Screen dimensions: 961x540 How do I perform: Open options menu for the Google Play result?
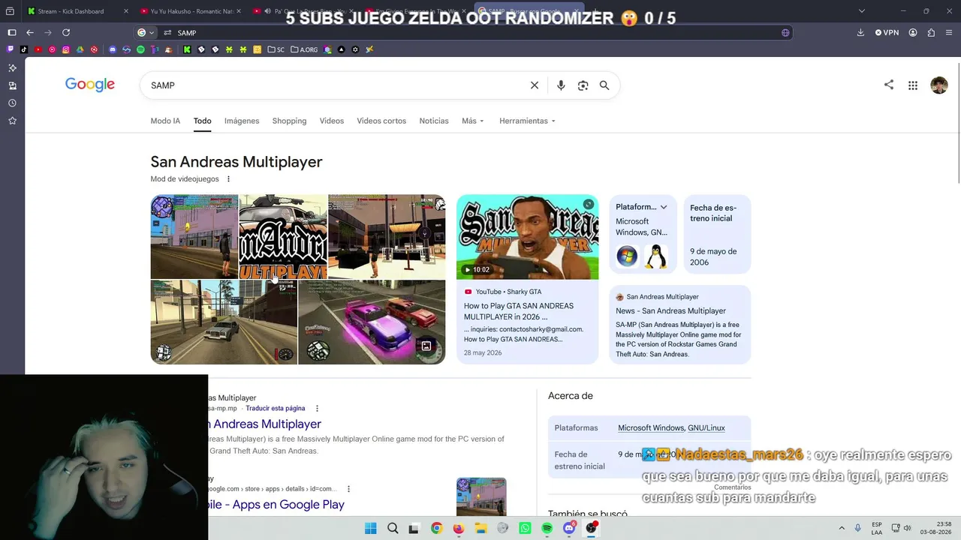click(x=348, y=489)
